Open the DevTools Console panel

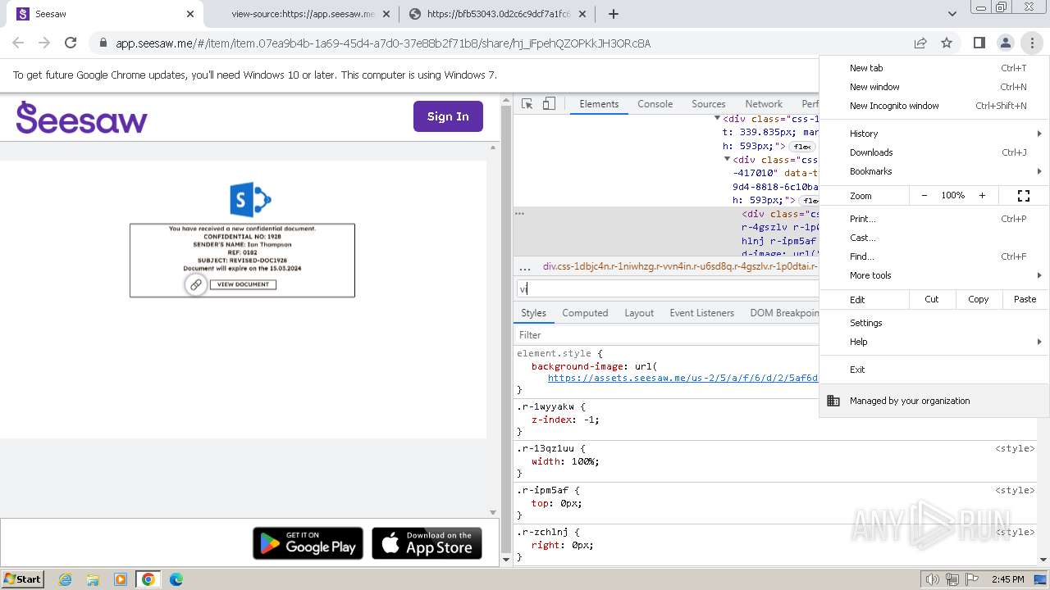[655, 104]
